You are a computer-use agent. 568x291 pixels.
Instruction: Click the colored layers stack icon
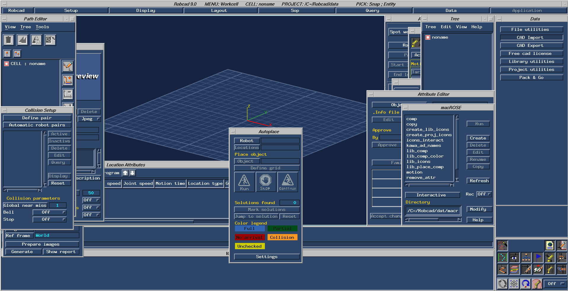click(514, 269)
